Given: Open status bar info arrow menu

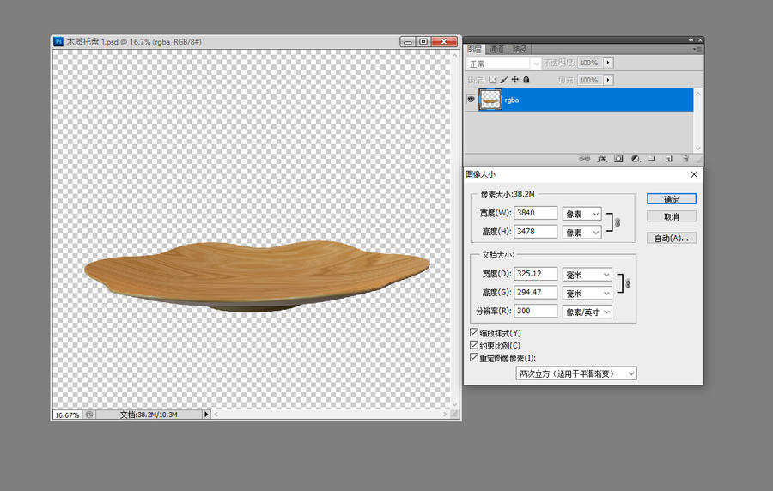Looking at the screenshot, I should (x=206, y=415).
